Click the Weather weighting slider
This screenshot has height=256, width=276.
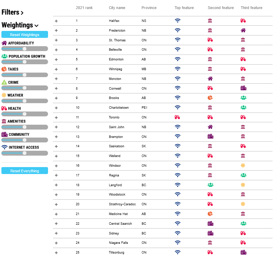click(x=25, y=101)
